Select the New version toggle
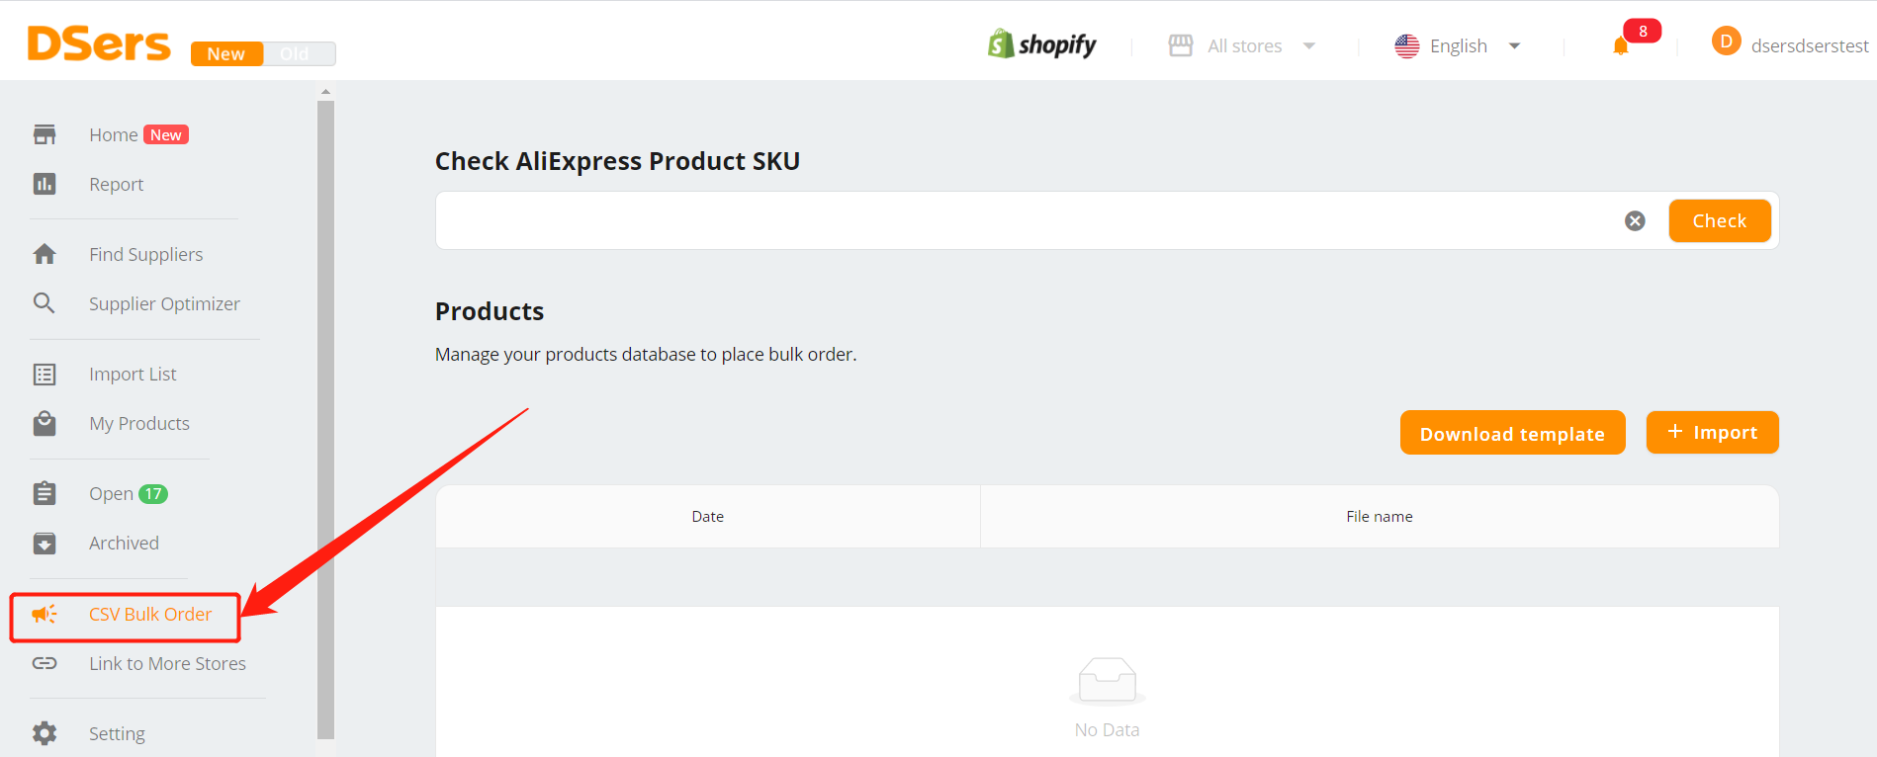The height and width of the screenshot is (757, 1877). [226, 53]
